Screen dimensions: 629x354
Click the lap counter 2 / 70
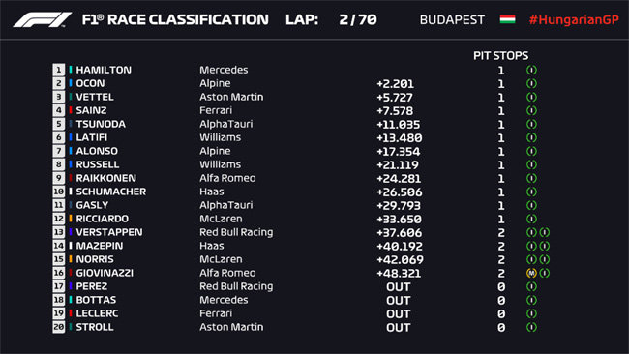point(358,19)
